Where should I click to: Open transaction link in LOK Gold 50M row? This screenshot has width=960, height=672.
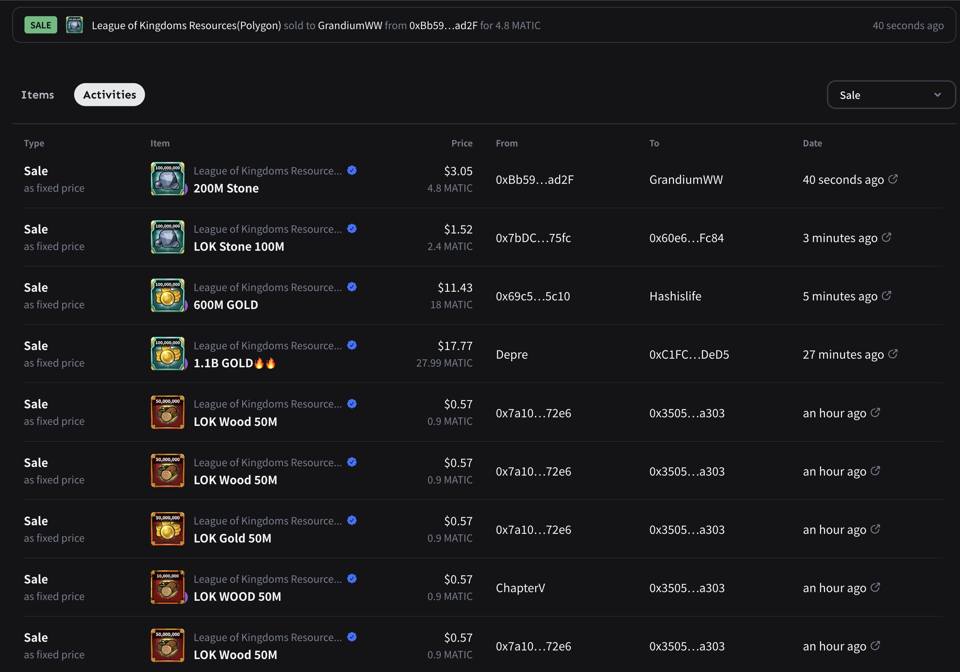click(x=875, y=529)
